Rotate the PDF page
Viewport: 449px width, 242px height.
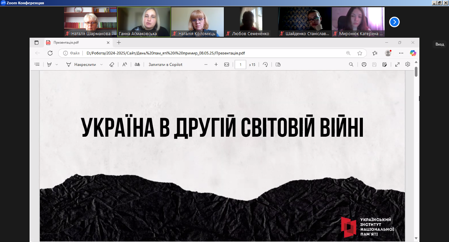[265, 65]
